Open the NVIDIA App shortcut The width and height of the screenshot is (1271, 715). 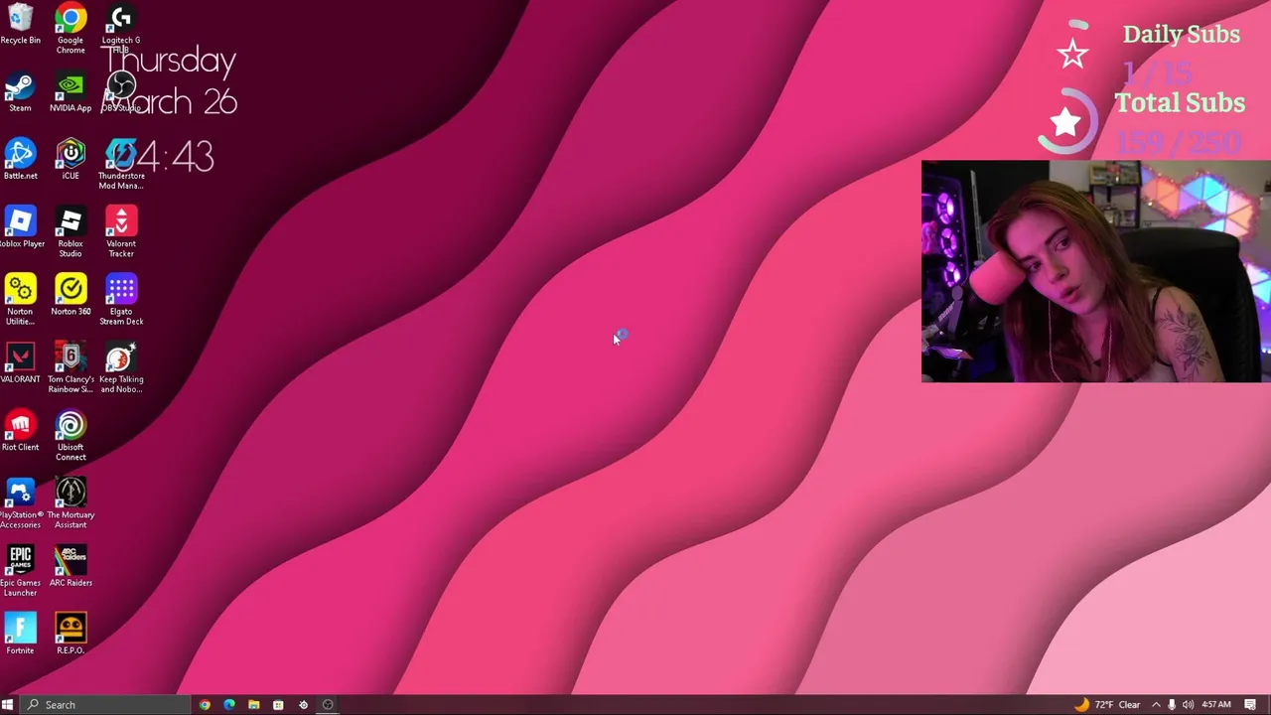(x=71, y=92)
